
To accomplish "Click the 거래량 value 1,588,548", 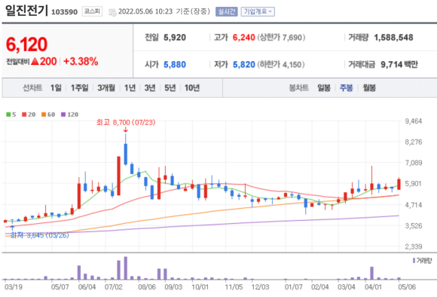I will point(393,38).
